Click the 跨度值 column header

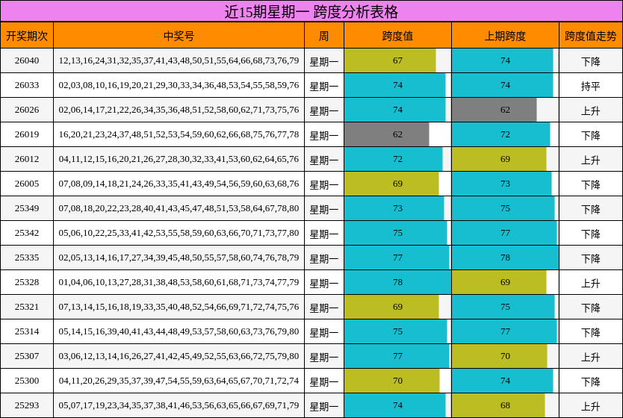pos(397,36)
